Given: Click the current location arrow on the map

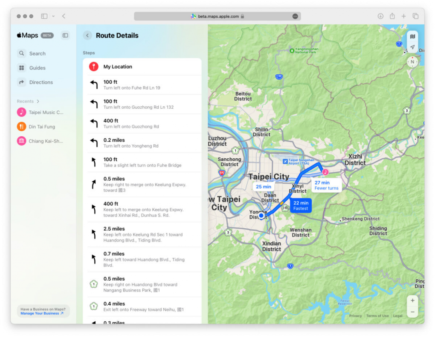Looking at the screenshot, I should [x=412, y=48].
